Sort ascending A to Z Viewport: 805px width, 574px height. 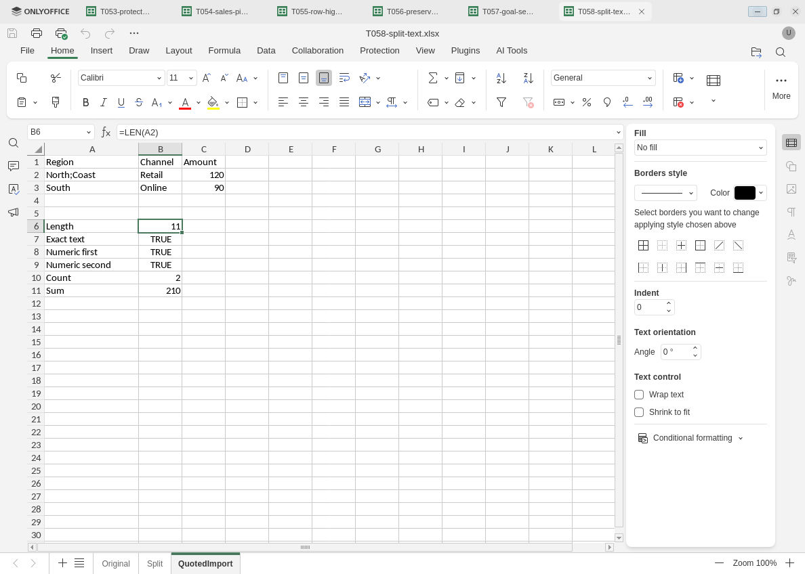click(x=501, y=78)
